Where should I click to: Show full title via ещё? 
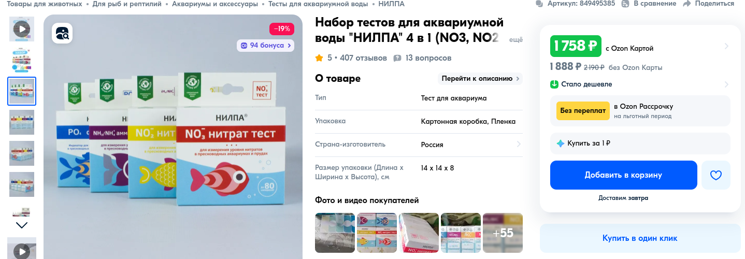coord(516,40)
